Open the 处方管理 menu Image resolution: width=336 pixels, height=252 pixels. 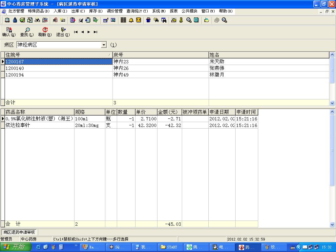pyautogui.click(x=16, y=11)
